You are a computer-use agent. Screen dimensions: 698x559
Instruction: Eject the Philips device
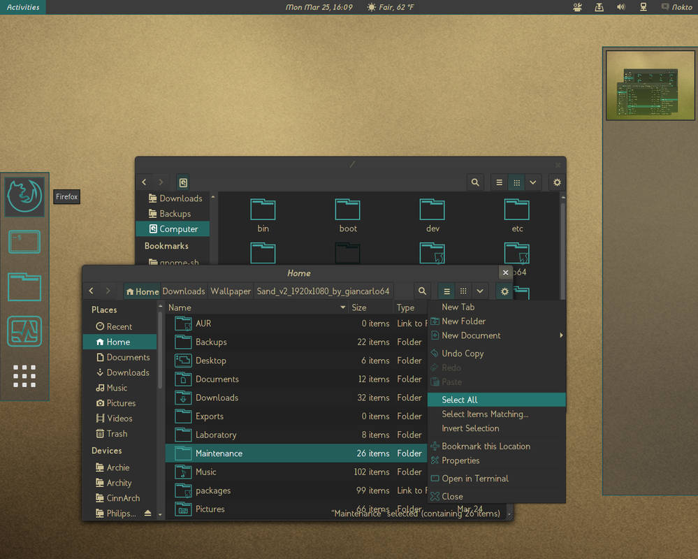(x=148, y=513)
